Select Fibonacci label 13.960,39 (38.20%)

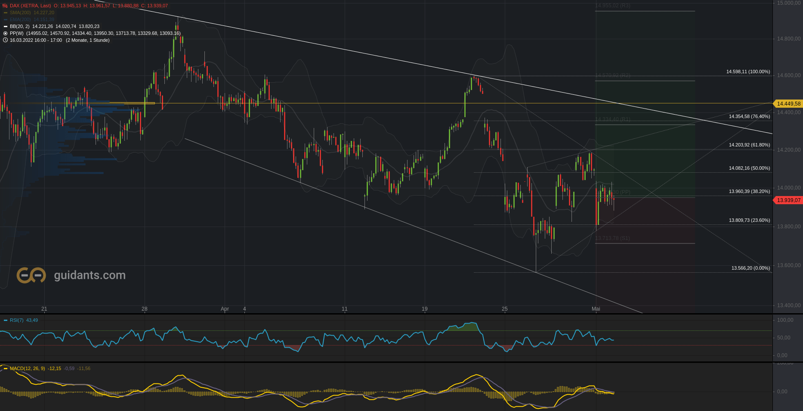point(750,191)
